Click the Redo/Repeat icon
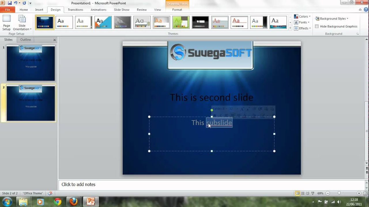This screenshot has width=369, height=207. (24, 3)
